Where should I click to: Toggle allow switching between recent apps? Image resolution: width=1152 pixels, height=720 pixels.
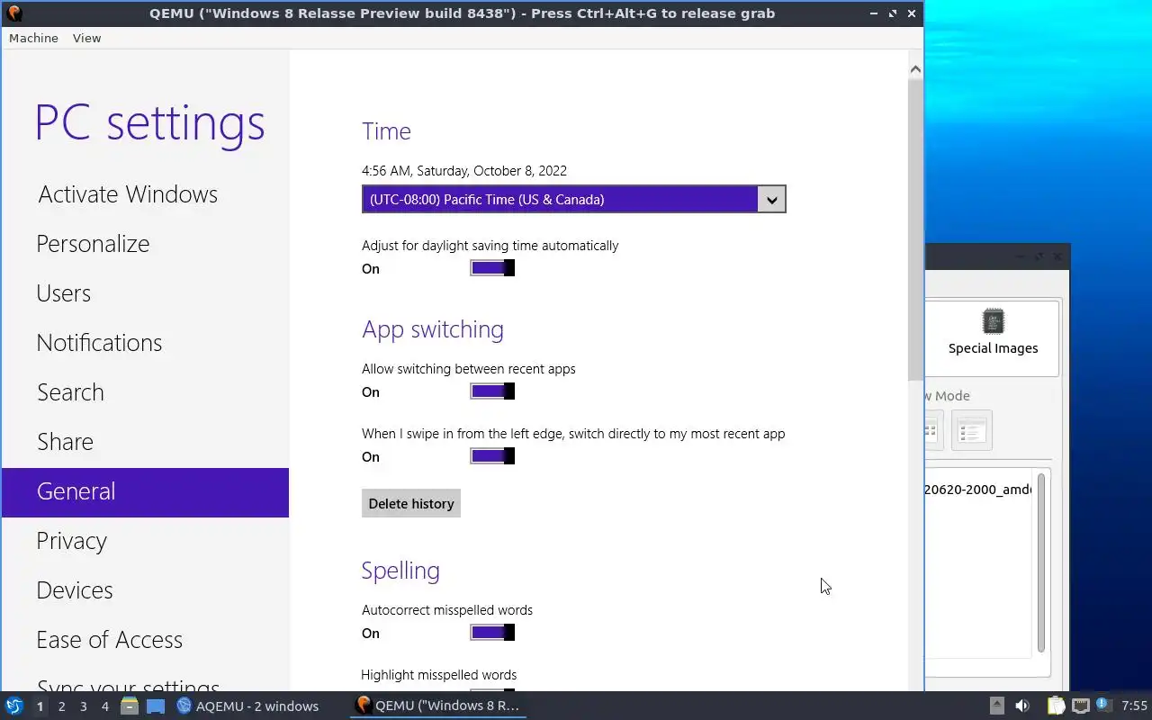point(492,391)
